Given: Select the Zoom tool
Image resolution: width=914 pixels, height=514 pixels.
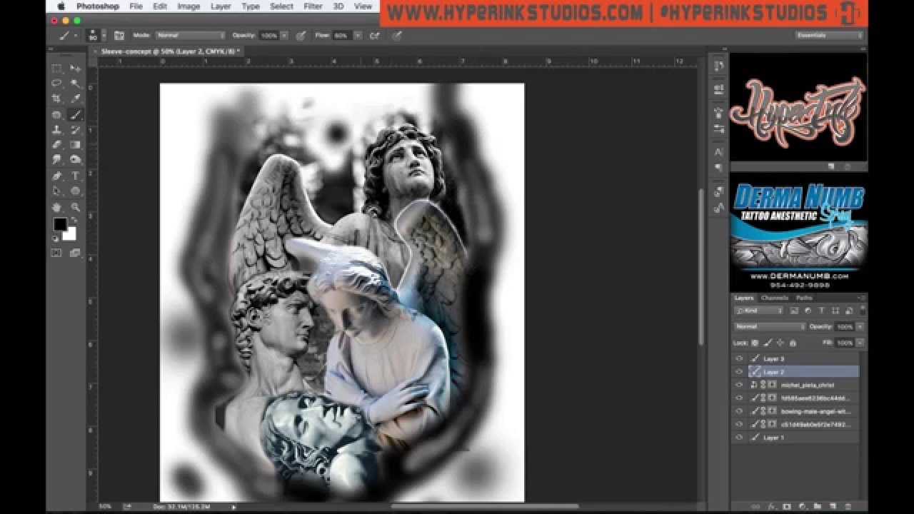Looking at the screenshot, I should [75, 207].
